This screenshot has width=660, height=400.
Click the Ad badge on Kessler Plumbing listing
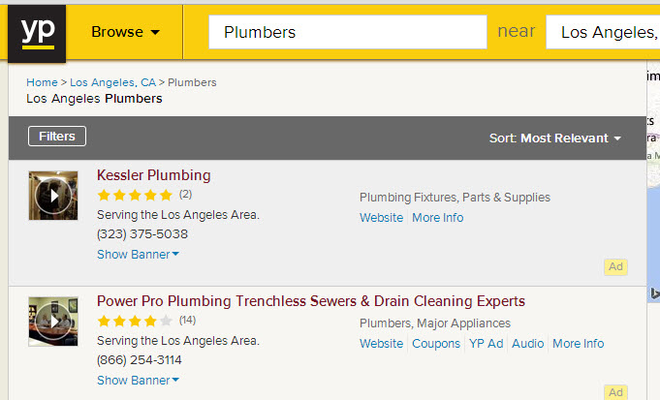615,266
